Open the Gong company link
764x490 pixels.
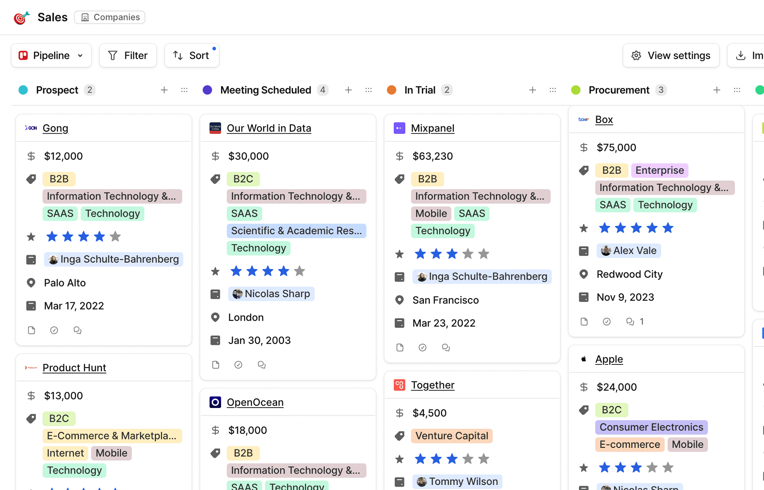55,128
